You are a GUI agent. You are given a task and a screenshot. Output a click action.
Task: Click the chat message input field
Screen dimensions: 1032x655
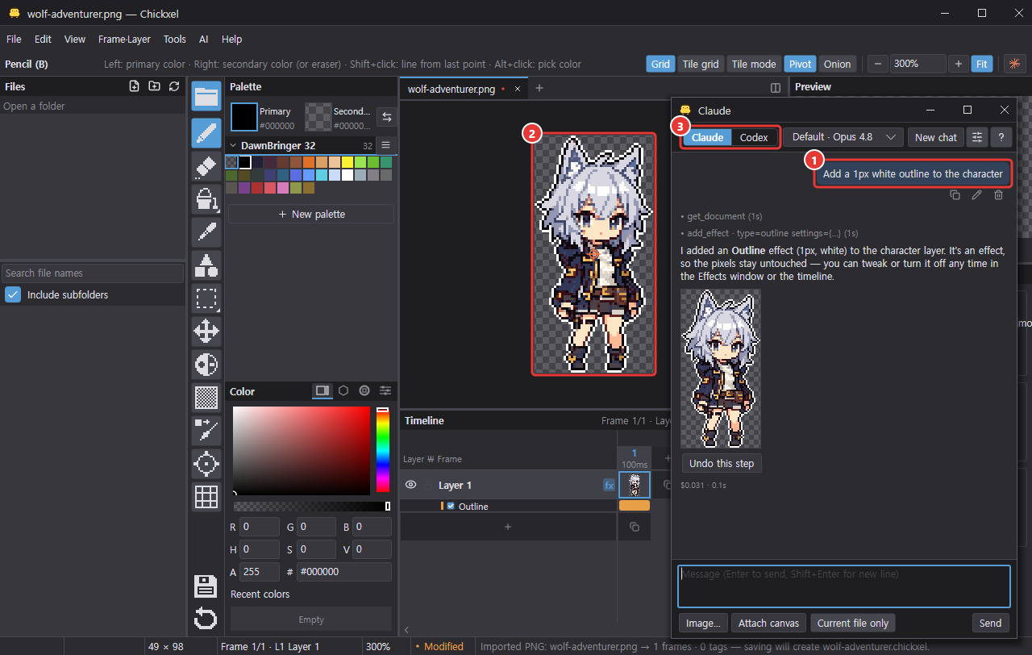[843, 586]
